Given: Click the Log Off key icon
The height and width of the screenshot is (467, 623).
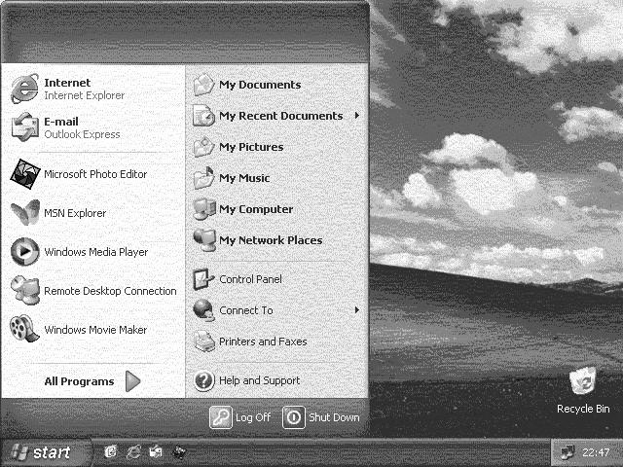Looking at the screenshot, I should 221,417.
